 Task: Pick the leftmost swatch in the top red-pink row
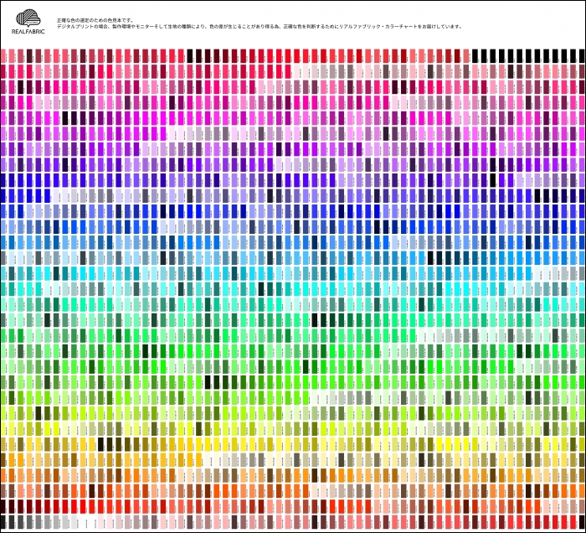(x=4, y=56)
